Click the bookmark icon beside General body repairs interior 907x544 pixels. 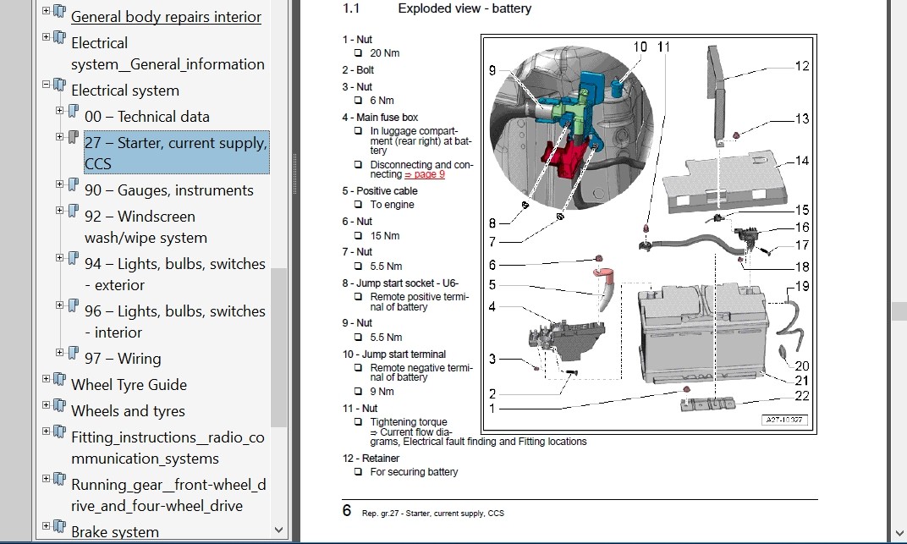click(59, 11)
